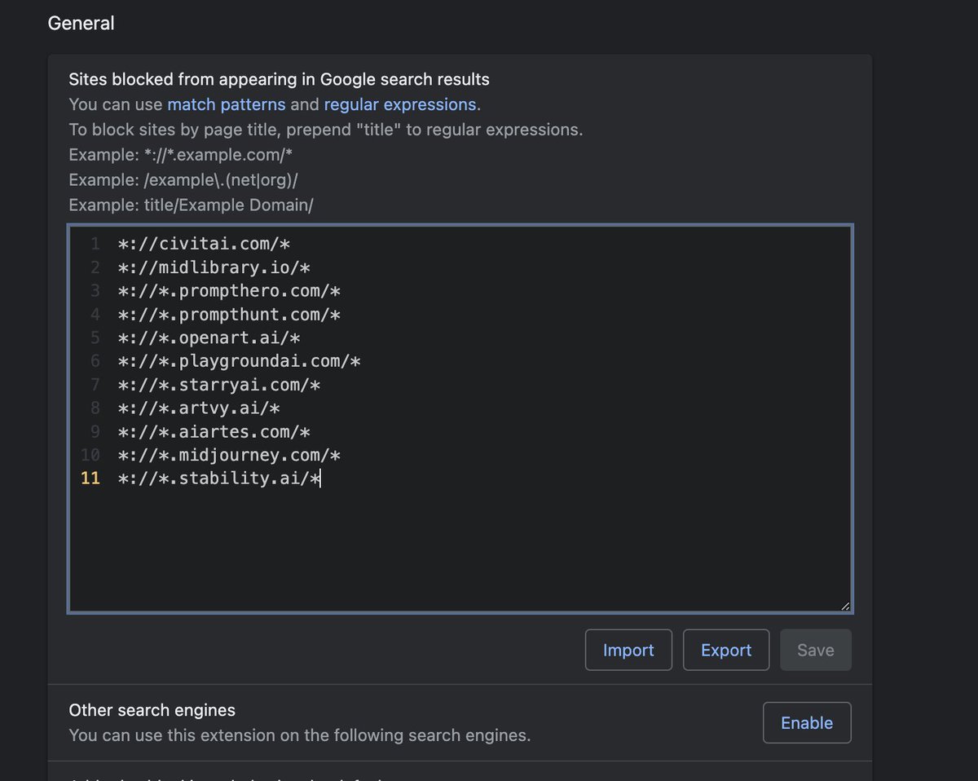This screenshot has height=781, width=978.
Task: Click end of stability.ai line
Action: click(321, 479)
